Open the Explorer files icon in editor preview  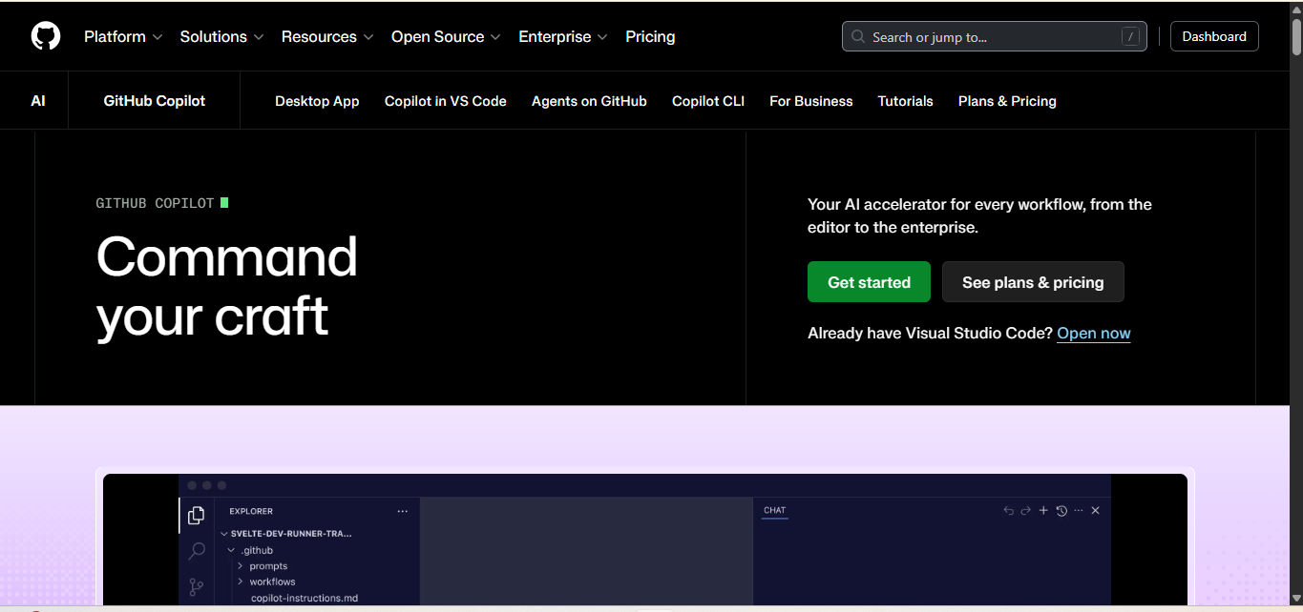coord(196,516)
